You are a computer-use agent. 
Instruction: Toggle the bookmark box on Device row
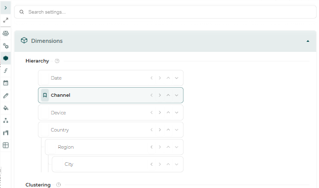pyautogui.click(x=45, y=112)
